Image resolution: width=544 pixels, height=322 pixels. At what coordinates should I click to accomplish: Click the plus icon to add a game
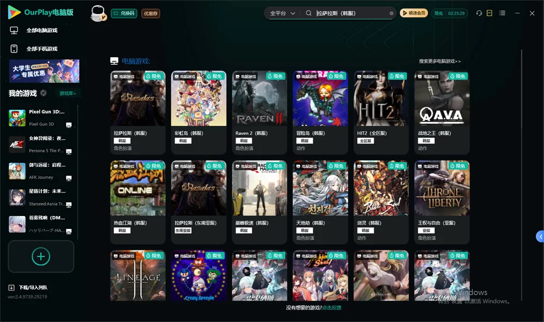coord(41,256)
